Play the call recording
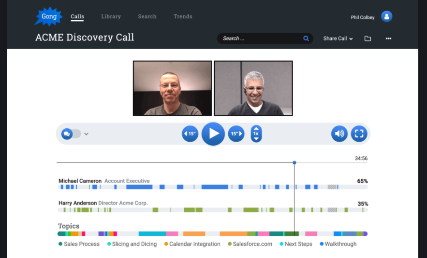Screen dimensions: 427x258 pyautogui.click(x=213, y=134)
